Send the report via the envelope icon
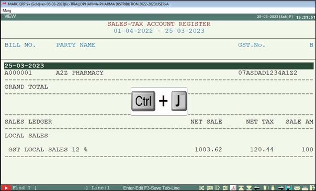The height and width of the screenshot is (191, 316). click(x=297, y=188)
